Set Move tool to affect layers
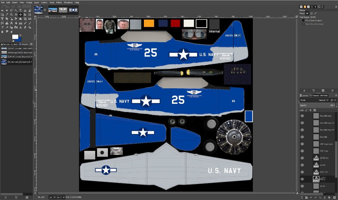The width and height of the screenshot is (338, 200). pos(308,14)
